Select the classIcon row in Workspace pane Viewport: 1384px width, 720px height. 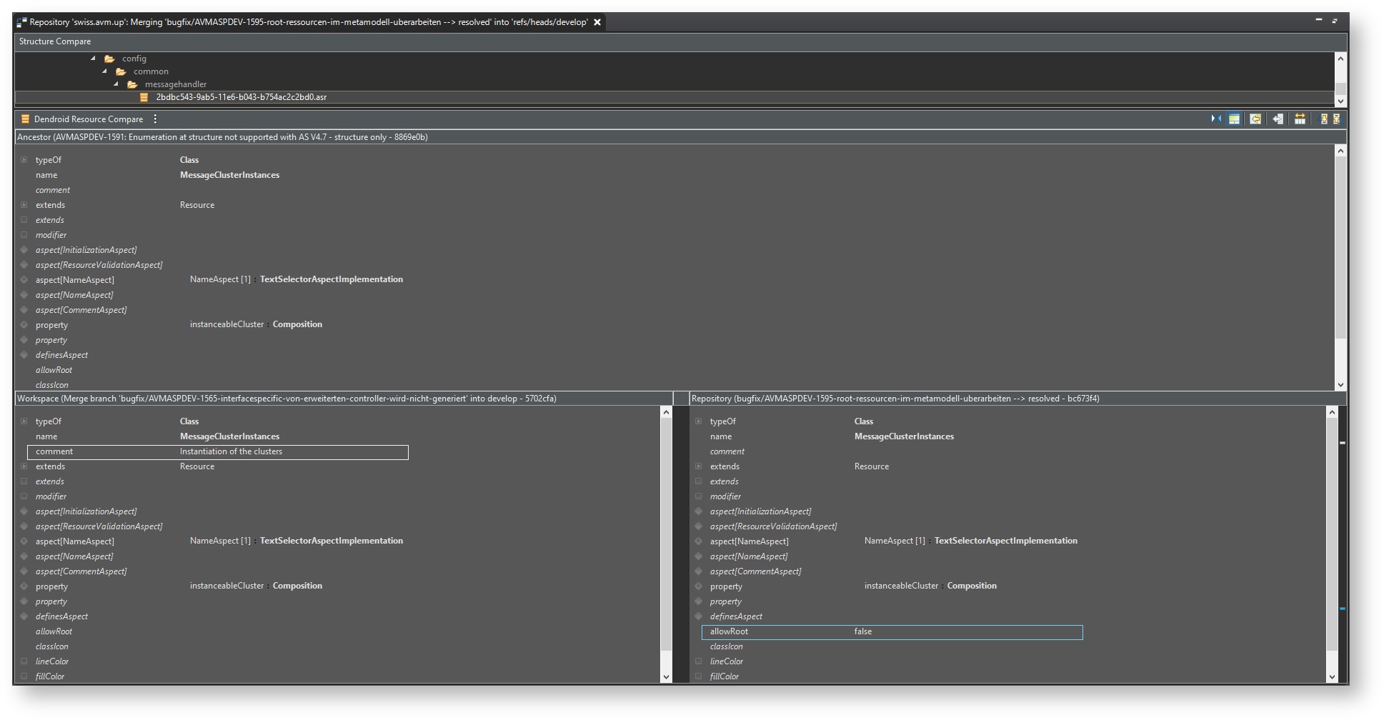click(52, 646)
